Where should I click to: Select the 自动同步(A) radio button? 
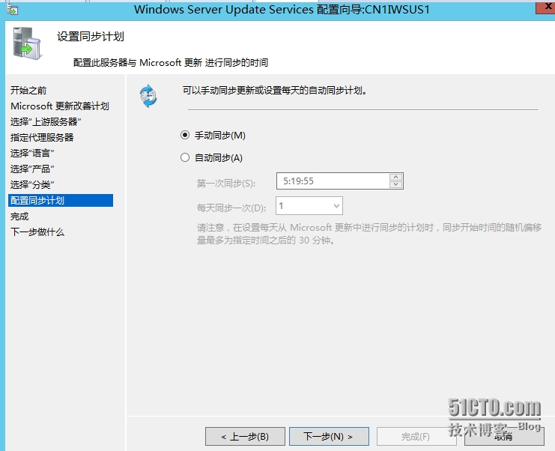[185, 157]
